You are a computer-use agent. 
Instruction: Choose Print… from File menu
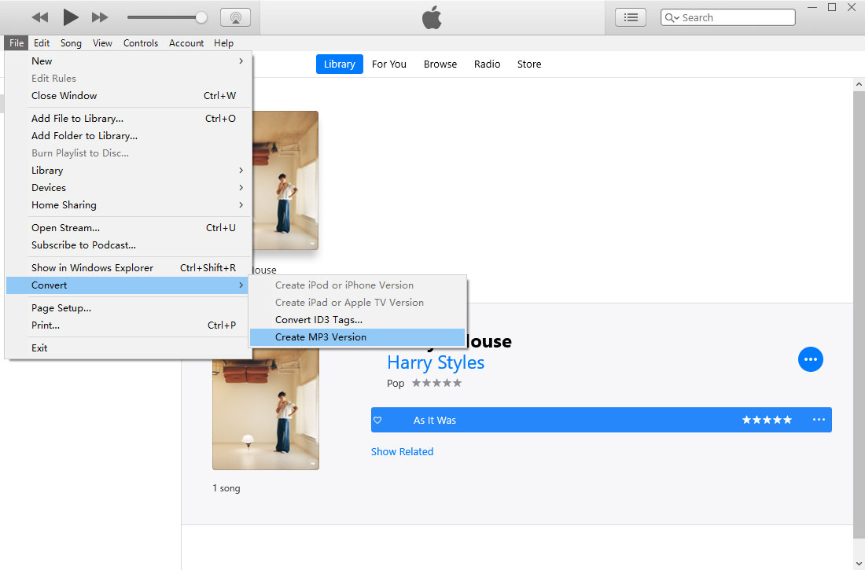pos(128,325)
